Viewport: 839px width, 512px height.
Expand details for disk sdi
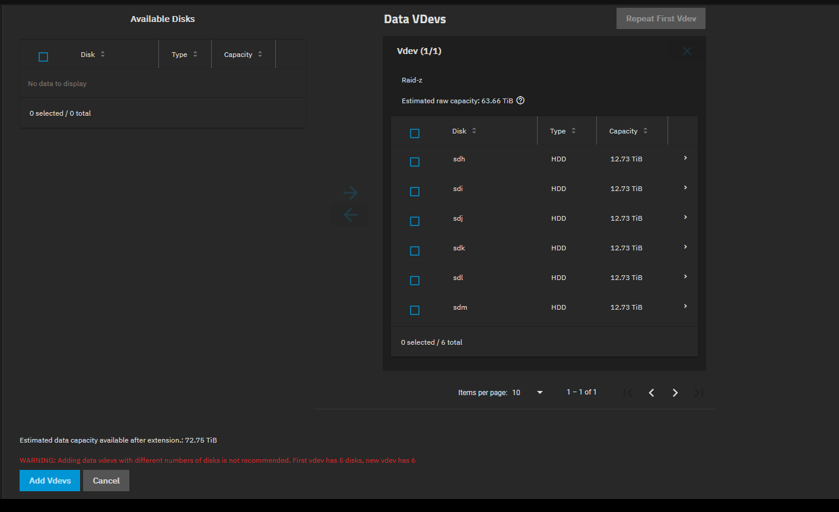685,188
